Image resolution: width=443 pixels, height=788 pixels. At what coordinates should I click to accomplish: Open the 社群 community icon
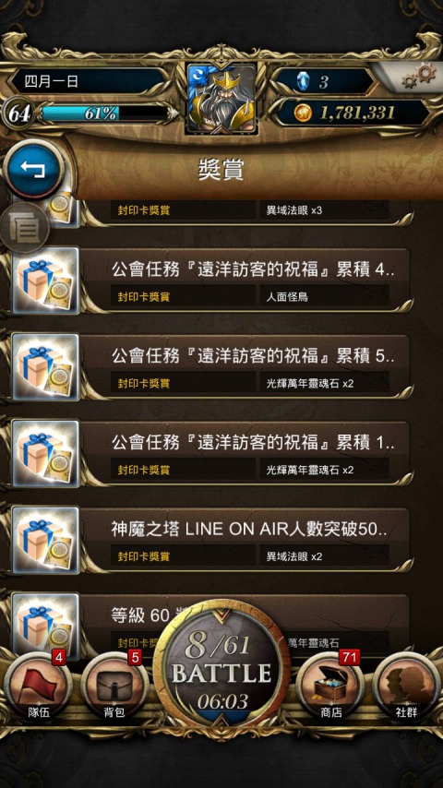(406, 687)
